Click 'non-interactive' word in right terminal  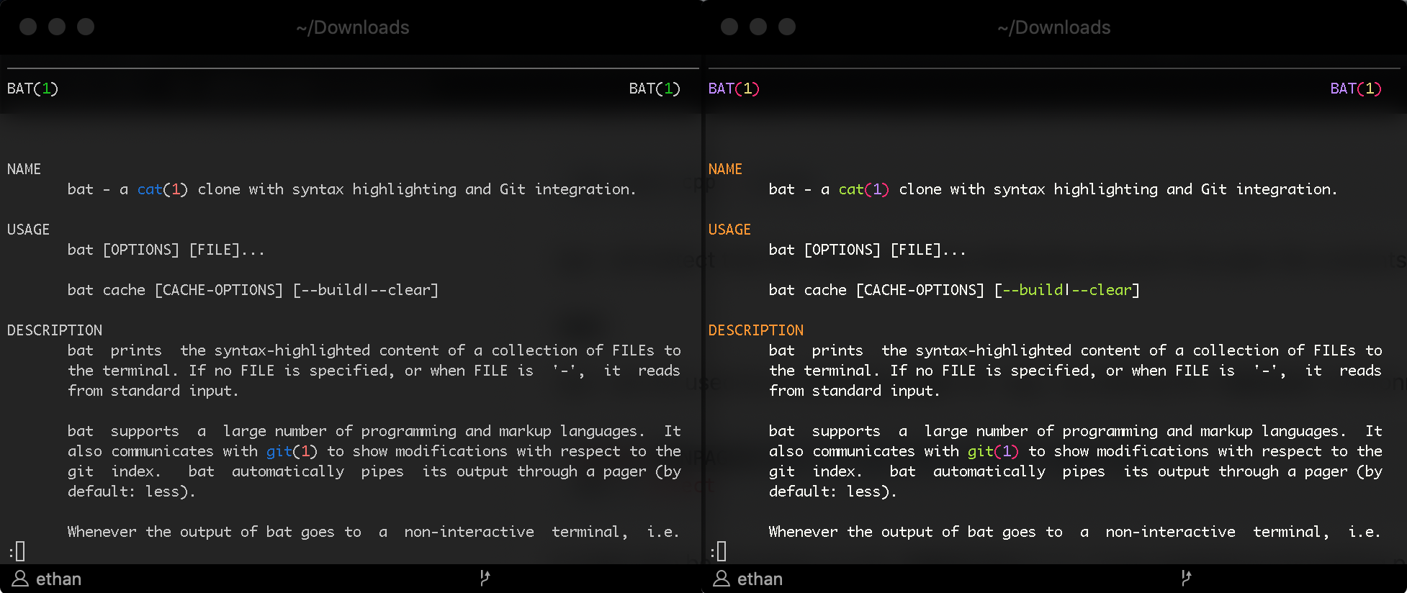[x=1171, y=532]
